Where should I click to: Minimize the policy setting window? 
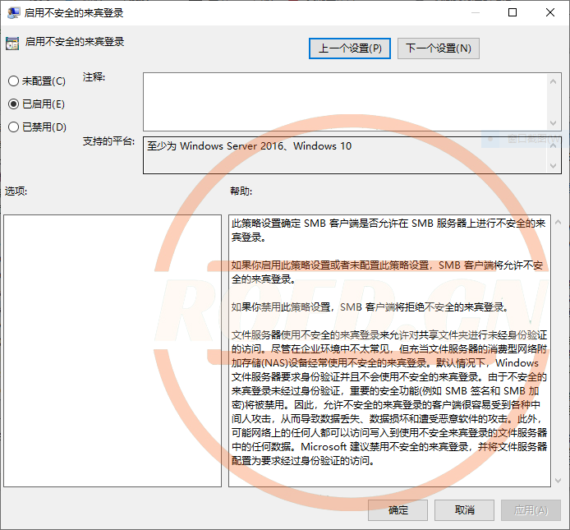tap(475, 13)
